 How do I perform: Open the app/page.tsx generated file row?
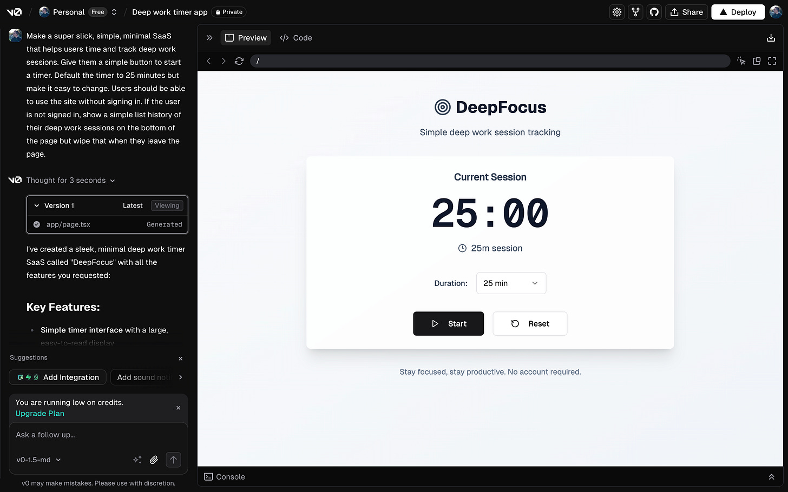click(x=107, y=224)
